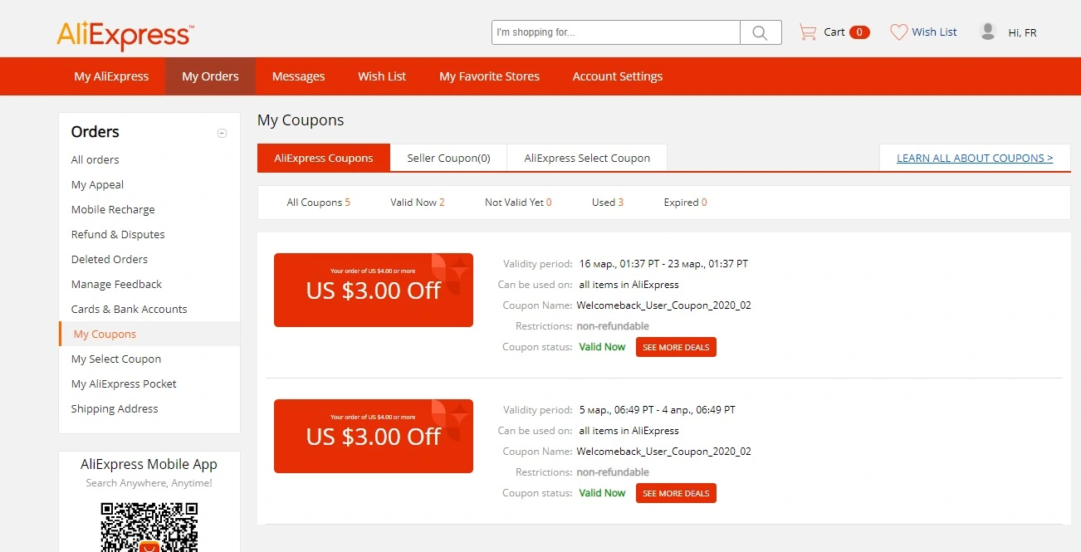Click the cart item count badge
This screenshot has height=552, width=1081.
tap(859, 32)
